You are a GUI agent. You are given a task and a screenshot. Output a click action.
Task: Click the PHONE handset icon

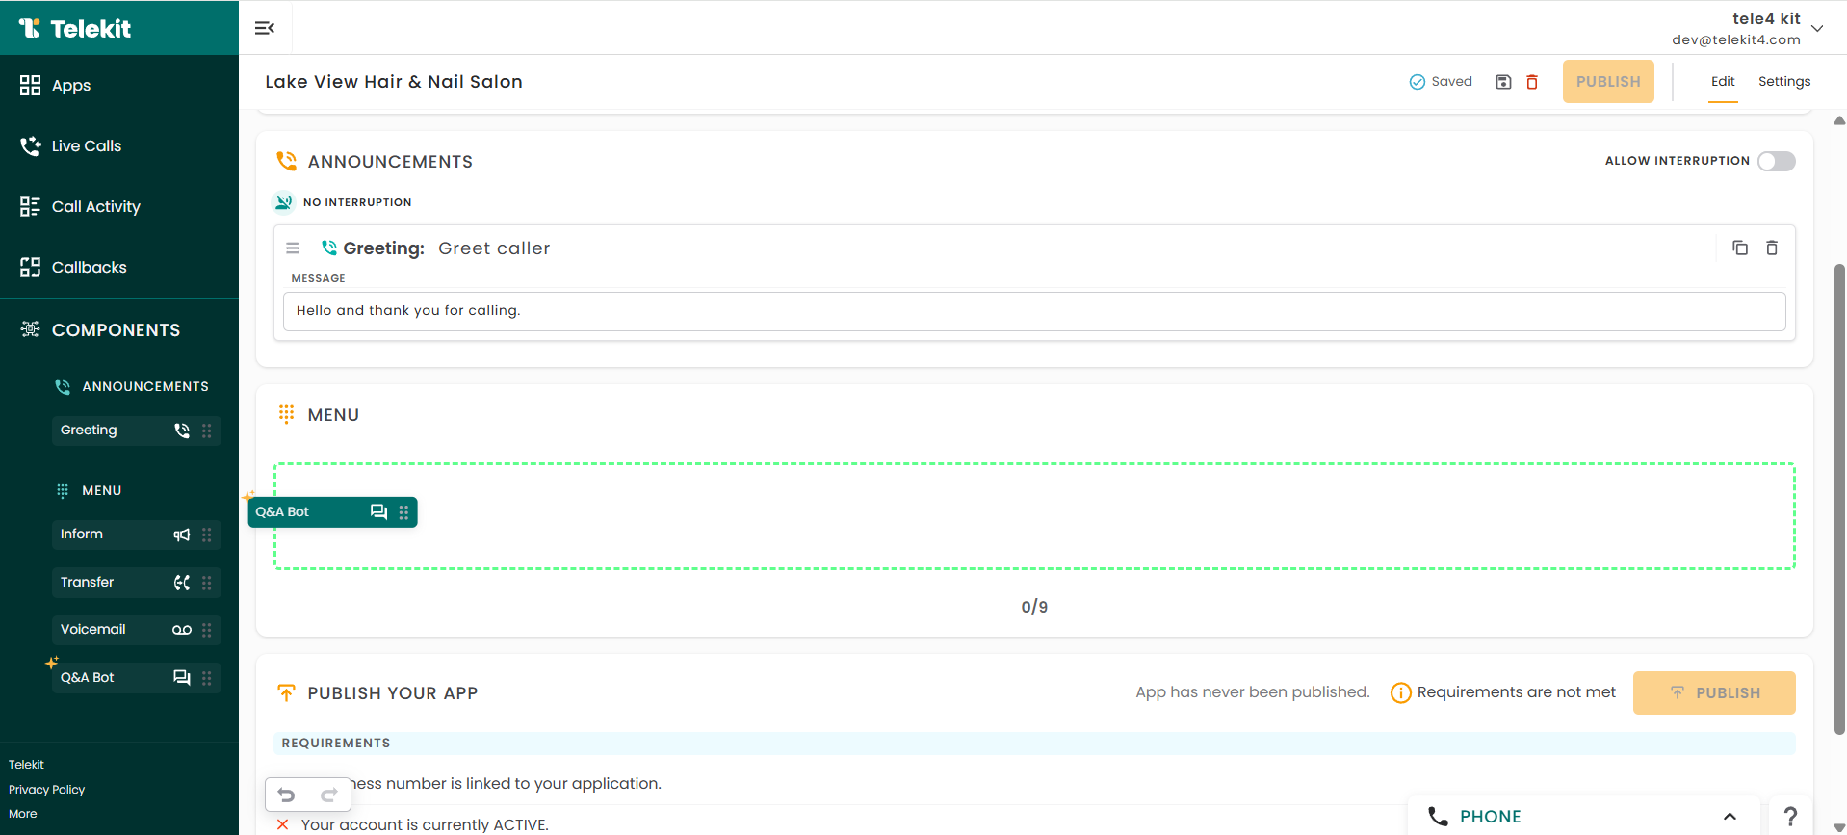coord(1438,817)
